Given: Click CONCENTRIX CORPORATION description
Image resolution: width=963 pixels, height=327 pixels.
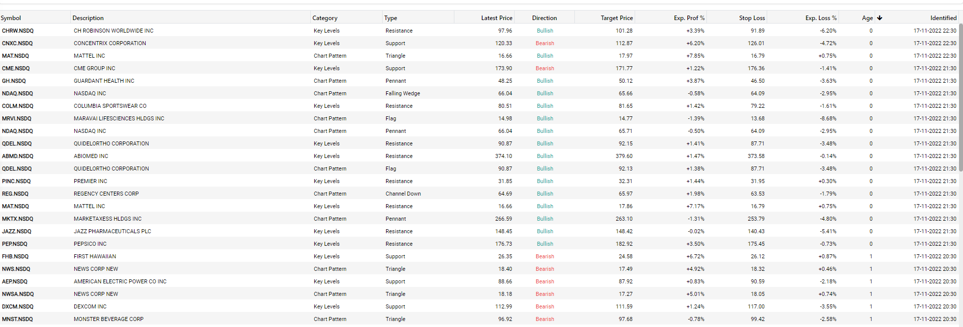Looking at the screenshot, I should [x=110, y=43].
